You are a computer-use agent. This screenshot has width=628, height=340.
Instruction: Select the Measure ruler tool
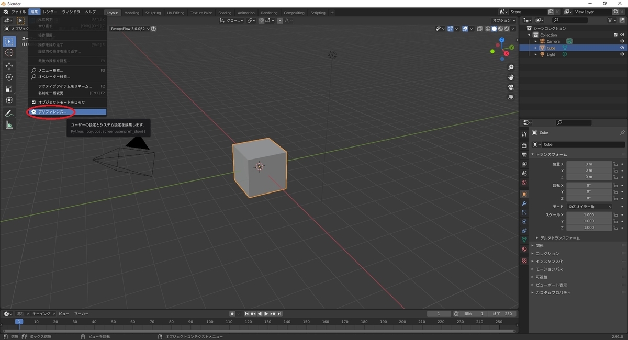(9, 125)
